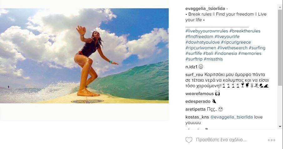This screenshot has height=149, width=283.
Task: Open the #breaktherules hashtag
Action: (x=245, y=31)
